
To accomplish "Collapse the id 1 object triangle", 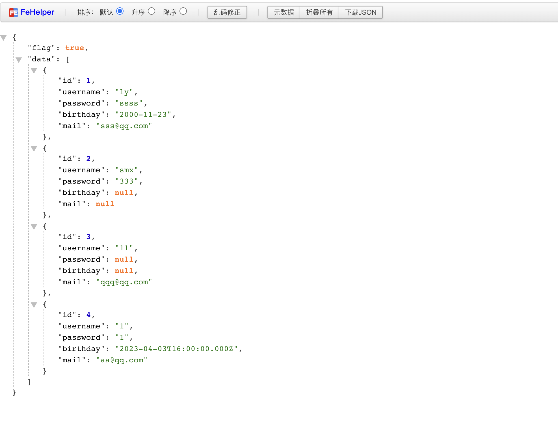I will (x=34, y=71).
